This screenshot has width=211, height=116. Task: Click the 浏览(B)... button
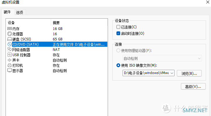[189, 73]
